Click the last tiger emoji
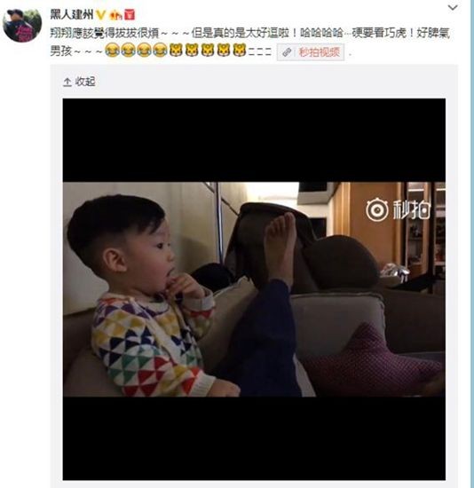 [x=239, y=50]
